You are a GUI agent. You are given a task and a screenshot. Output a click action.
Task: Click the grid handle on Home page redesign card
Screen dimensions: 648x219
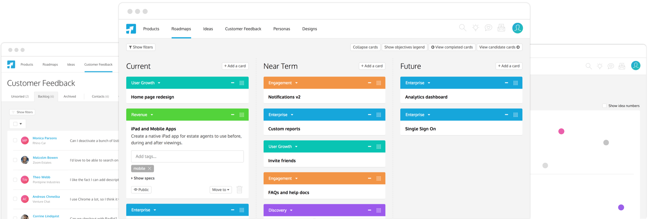(242, 83)
